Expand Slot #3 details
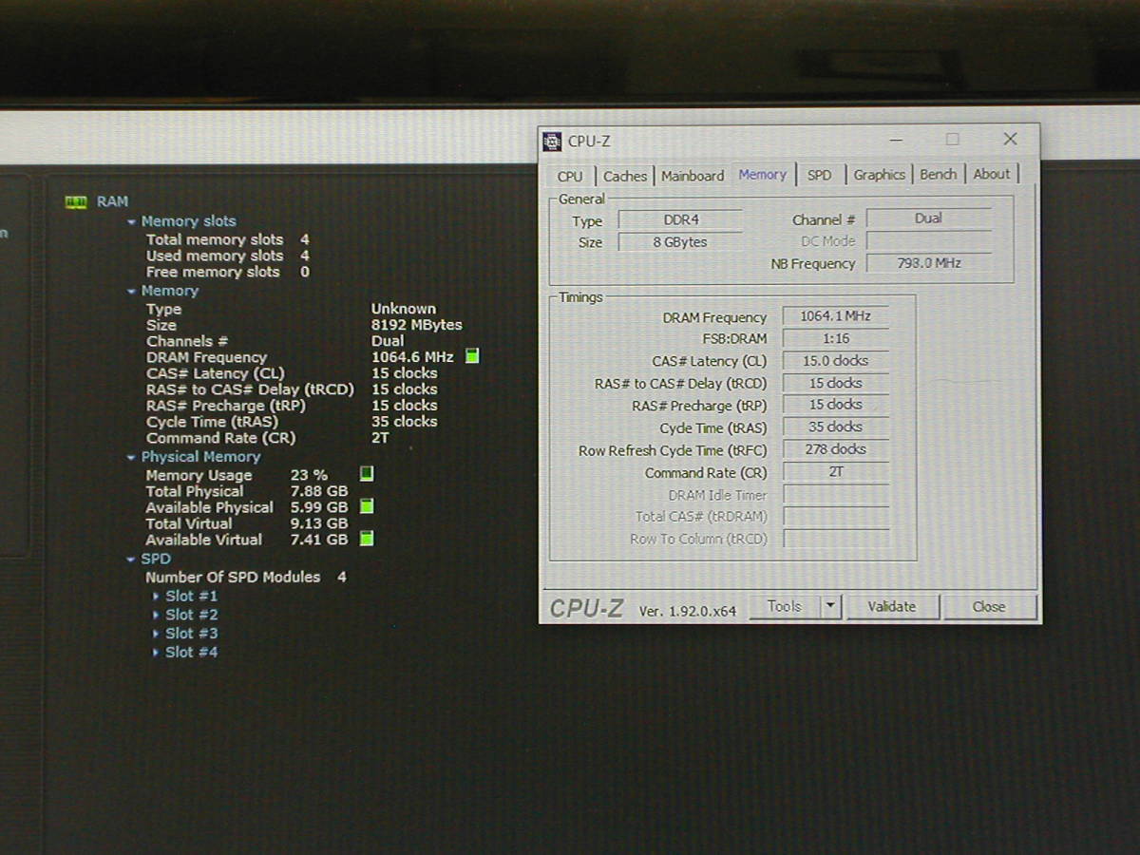The image size is (1140, 855). [157, 634]
